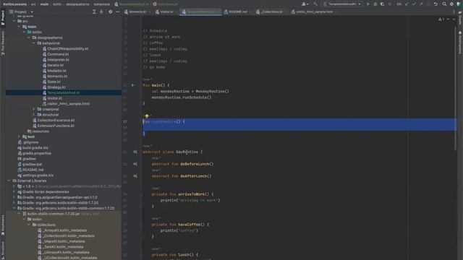Run with coverage icon in toolbar

383,4
